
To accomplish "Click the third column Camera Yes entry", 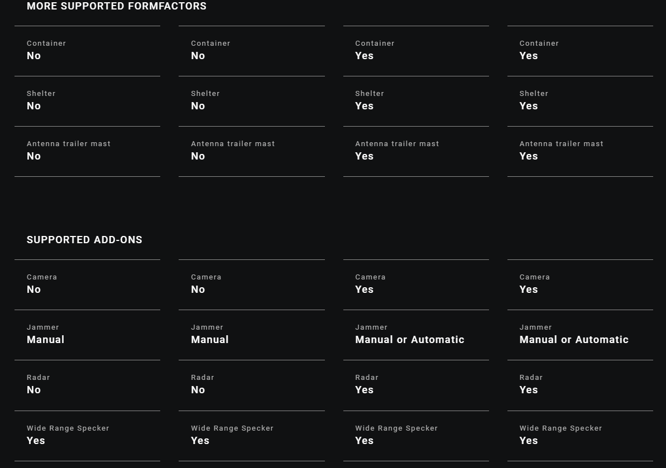I will point(416,284).
